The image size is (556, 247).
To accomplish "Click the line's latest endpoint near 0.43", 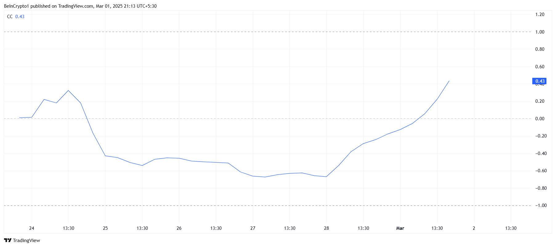I will [x=449, y=81].
